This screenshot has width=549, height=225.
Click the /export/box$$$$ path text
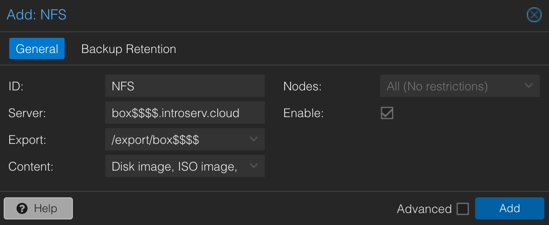coord(155,140)
